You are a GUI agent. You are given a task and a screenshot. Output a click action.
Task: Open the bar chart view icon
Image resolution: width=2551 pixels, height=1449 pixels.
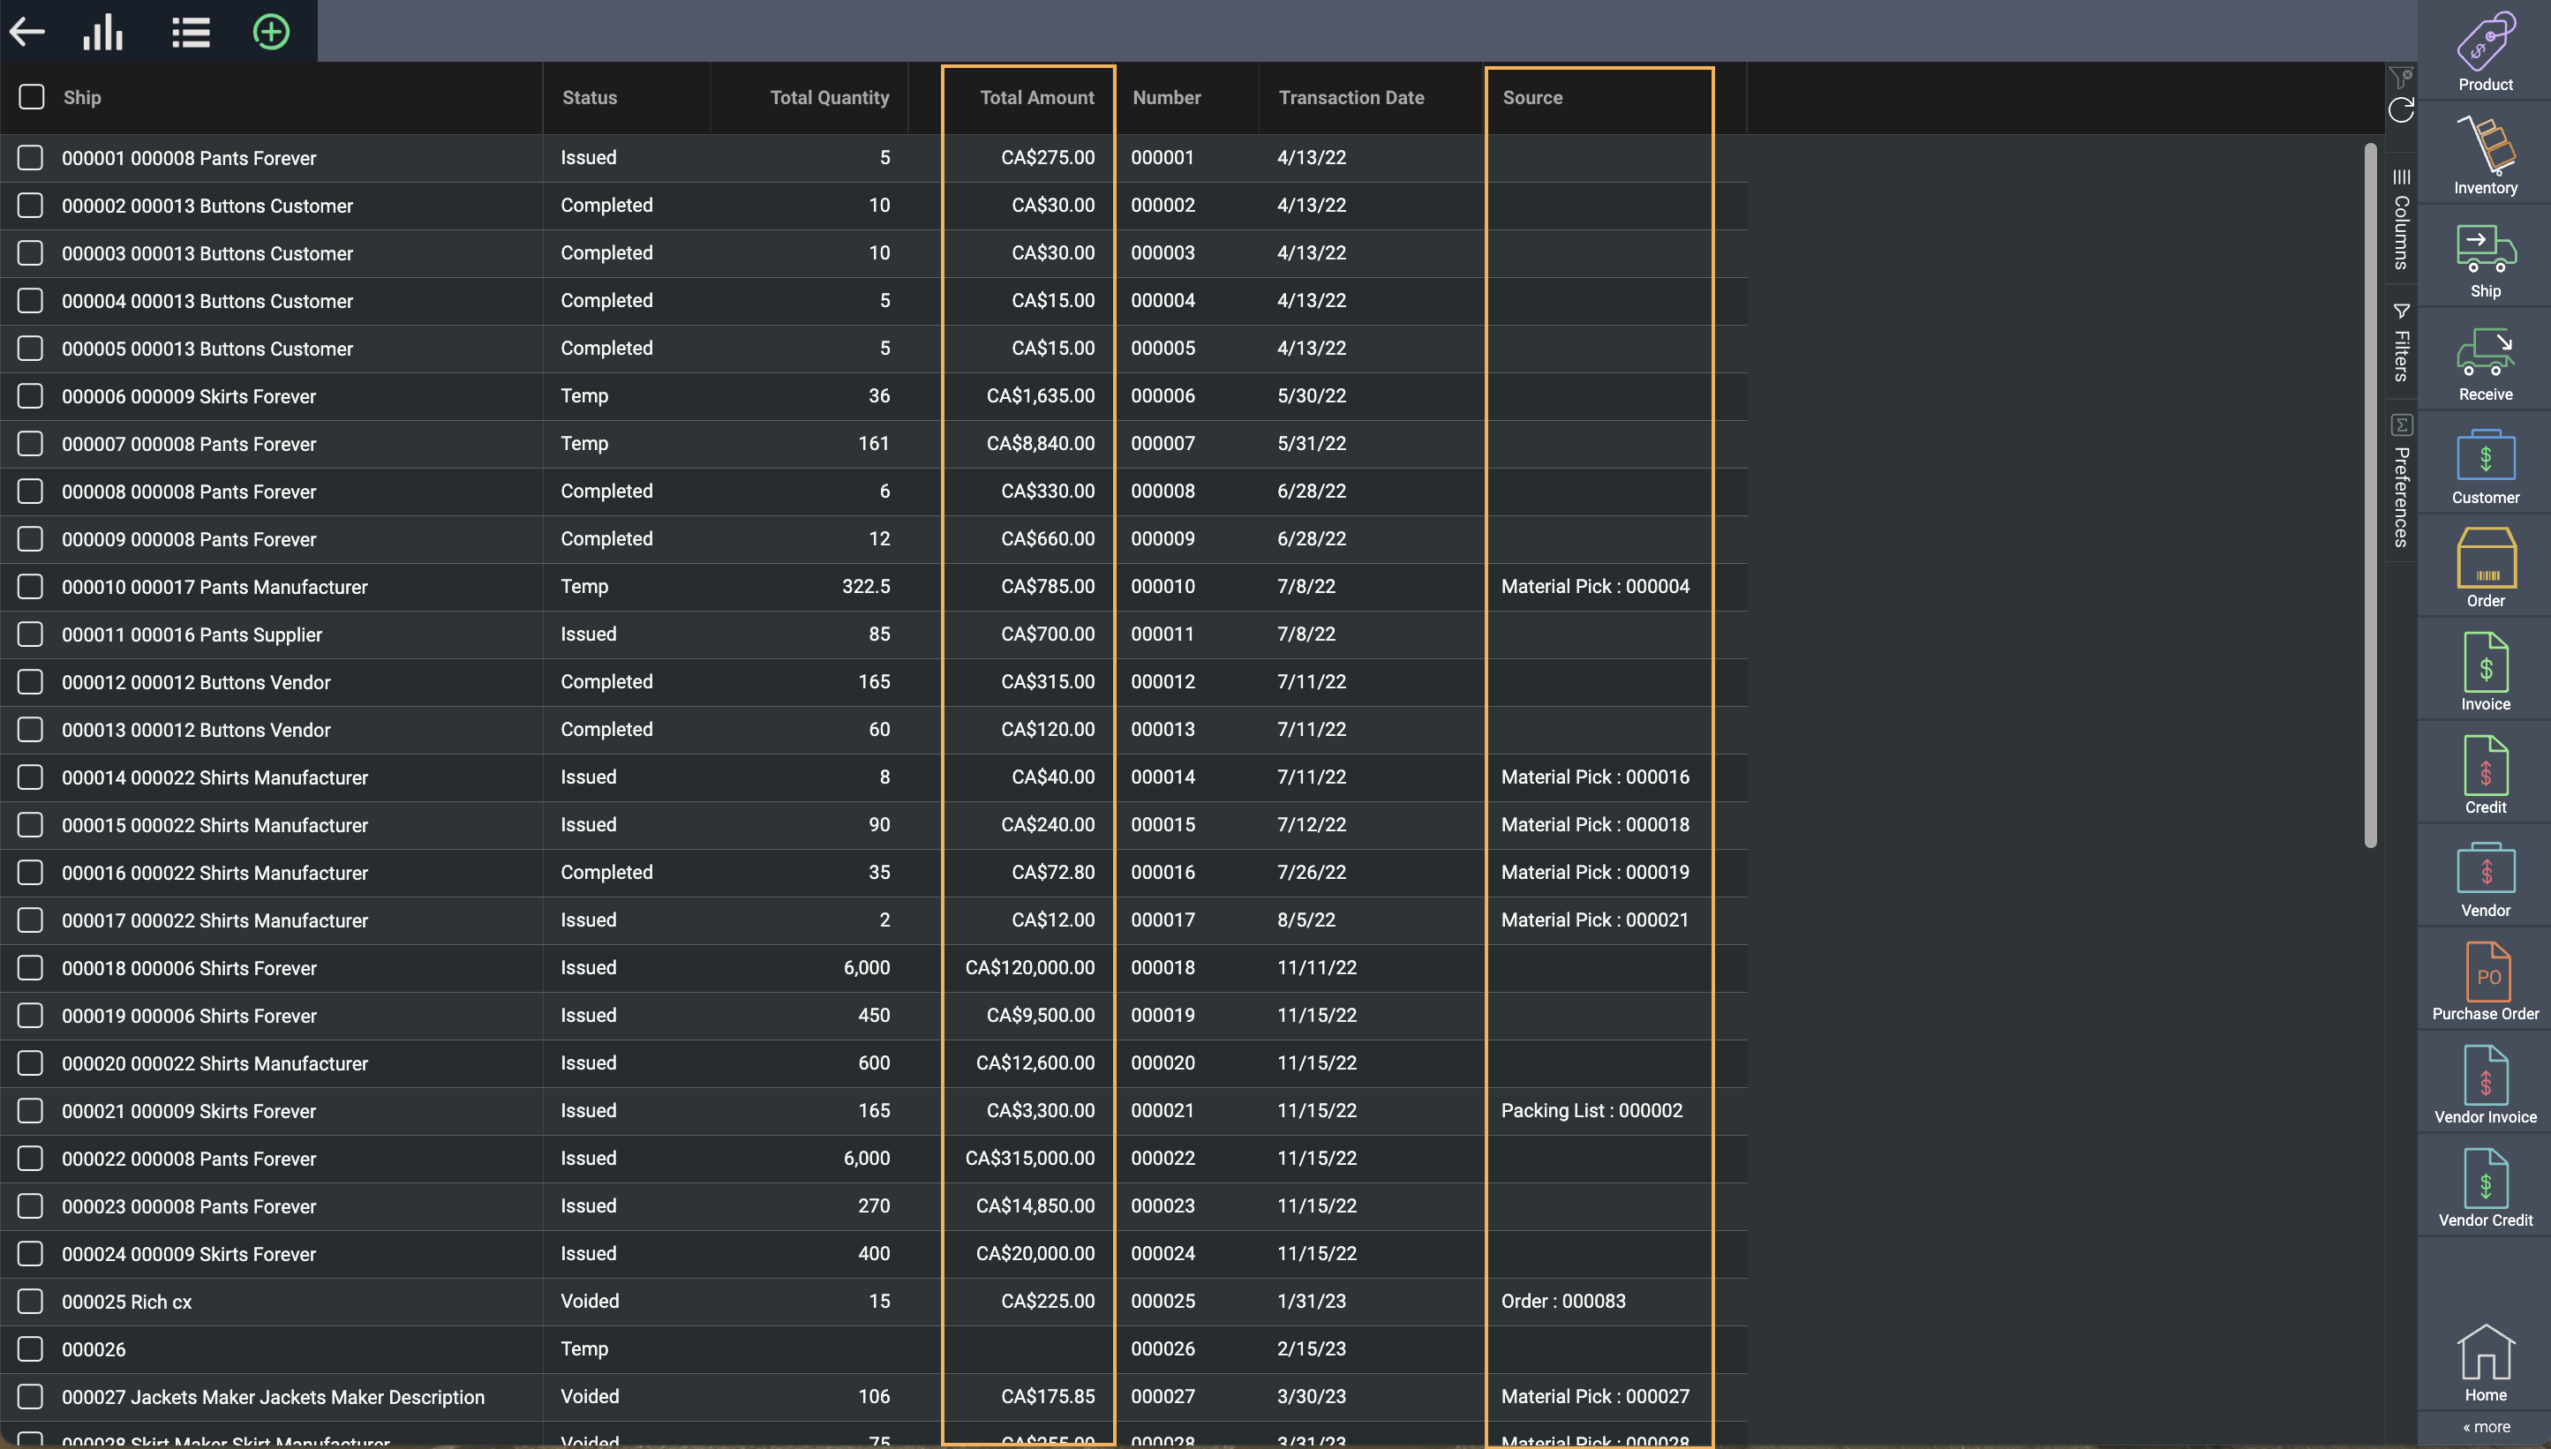click(102, 32)
